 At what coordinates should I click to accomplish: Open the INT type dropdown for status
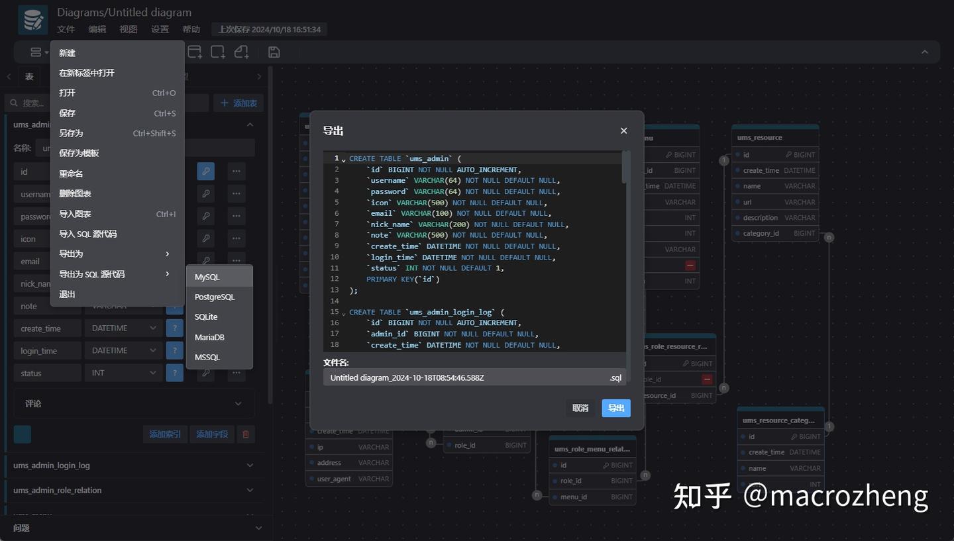[124, 373]
